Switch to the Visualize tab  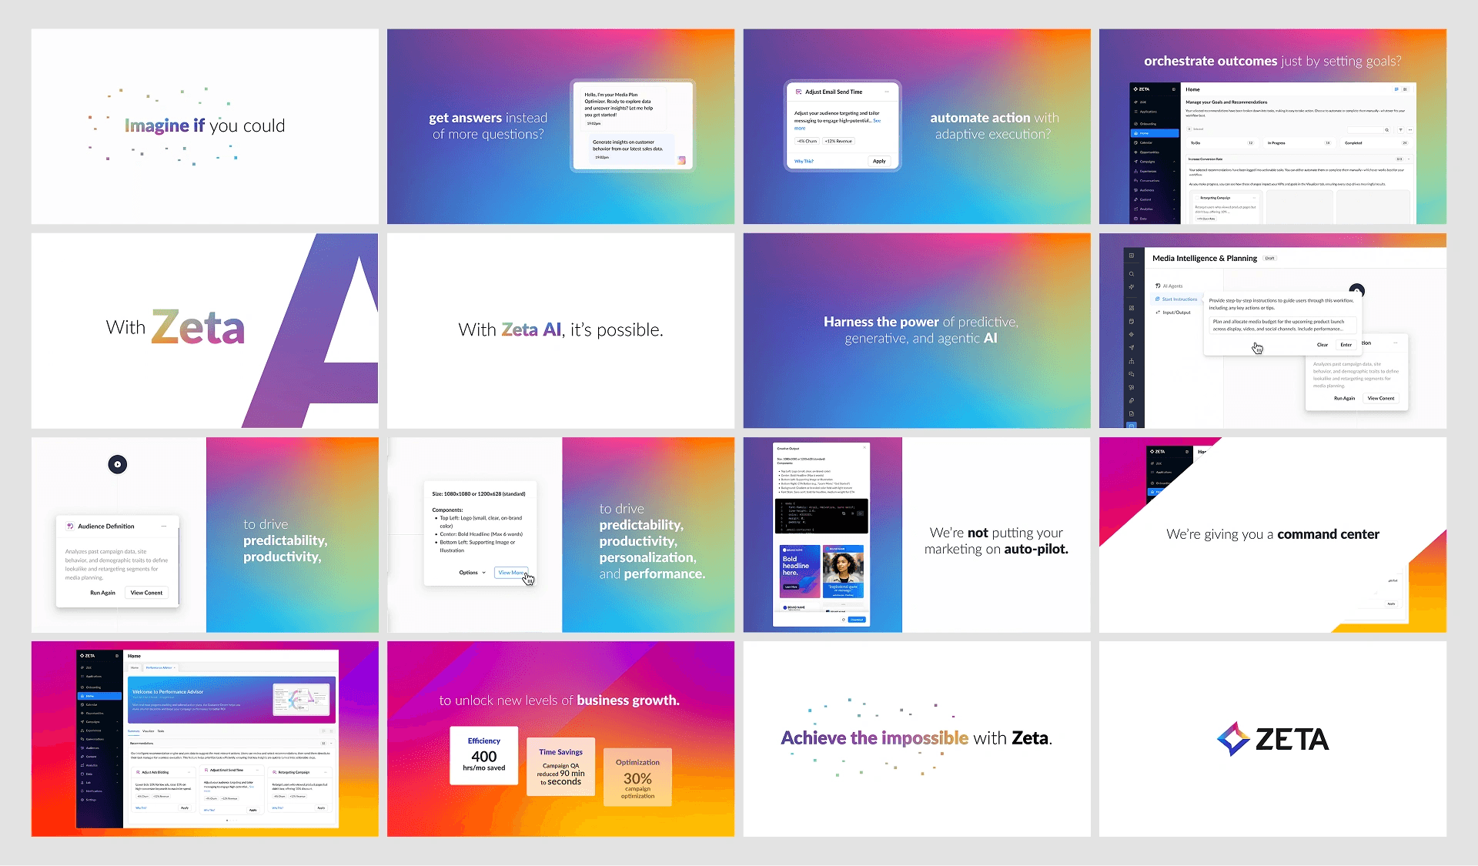(148, 731)
